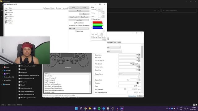Click Hotkeys/About link

(132, 96)
